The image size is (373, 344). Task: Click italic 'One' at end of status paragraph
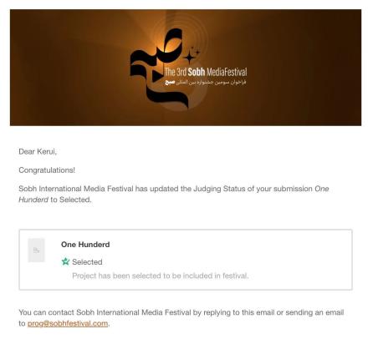click(322, 189)
